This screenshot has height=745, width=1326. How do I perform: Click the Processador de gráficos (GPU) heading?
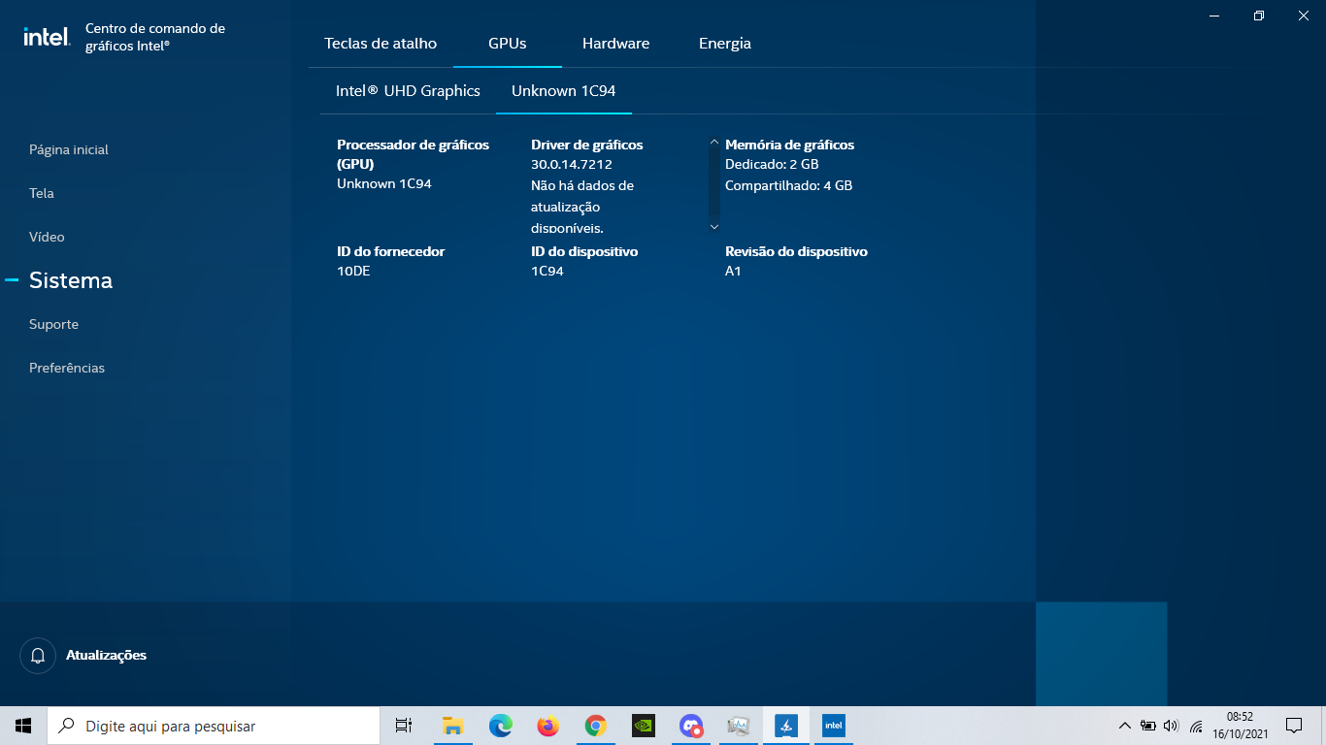click(413, 154)
